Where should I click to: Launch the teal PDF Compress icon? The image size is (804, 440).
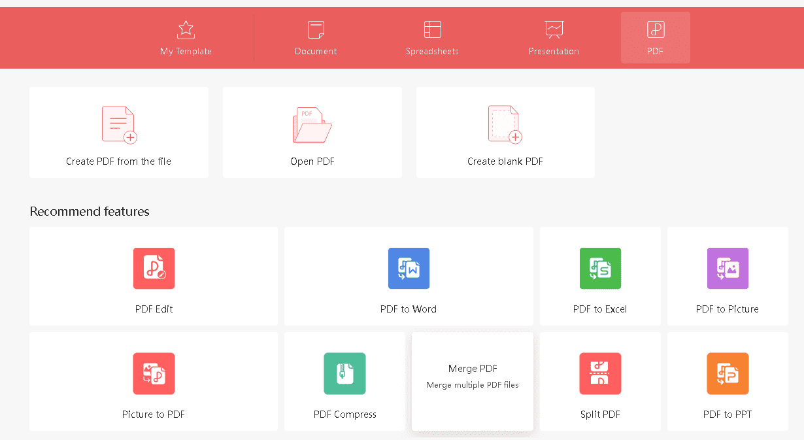pyautogui.click(x=344, y=373)
